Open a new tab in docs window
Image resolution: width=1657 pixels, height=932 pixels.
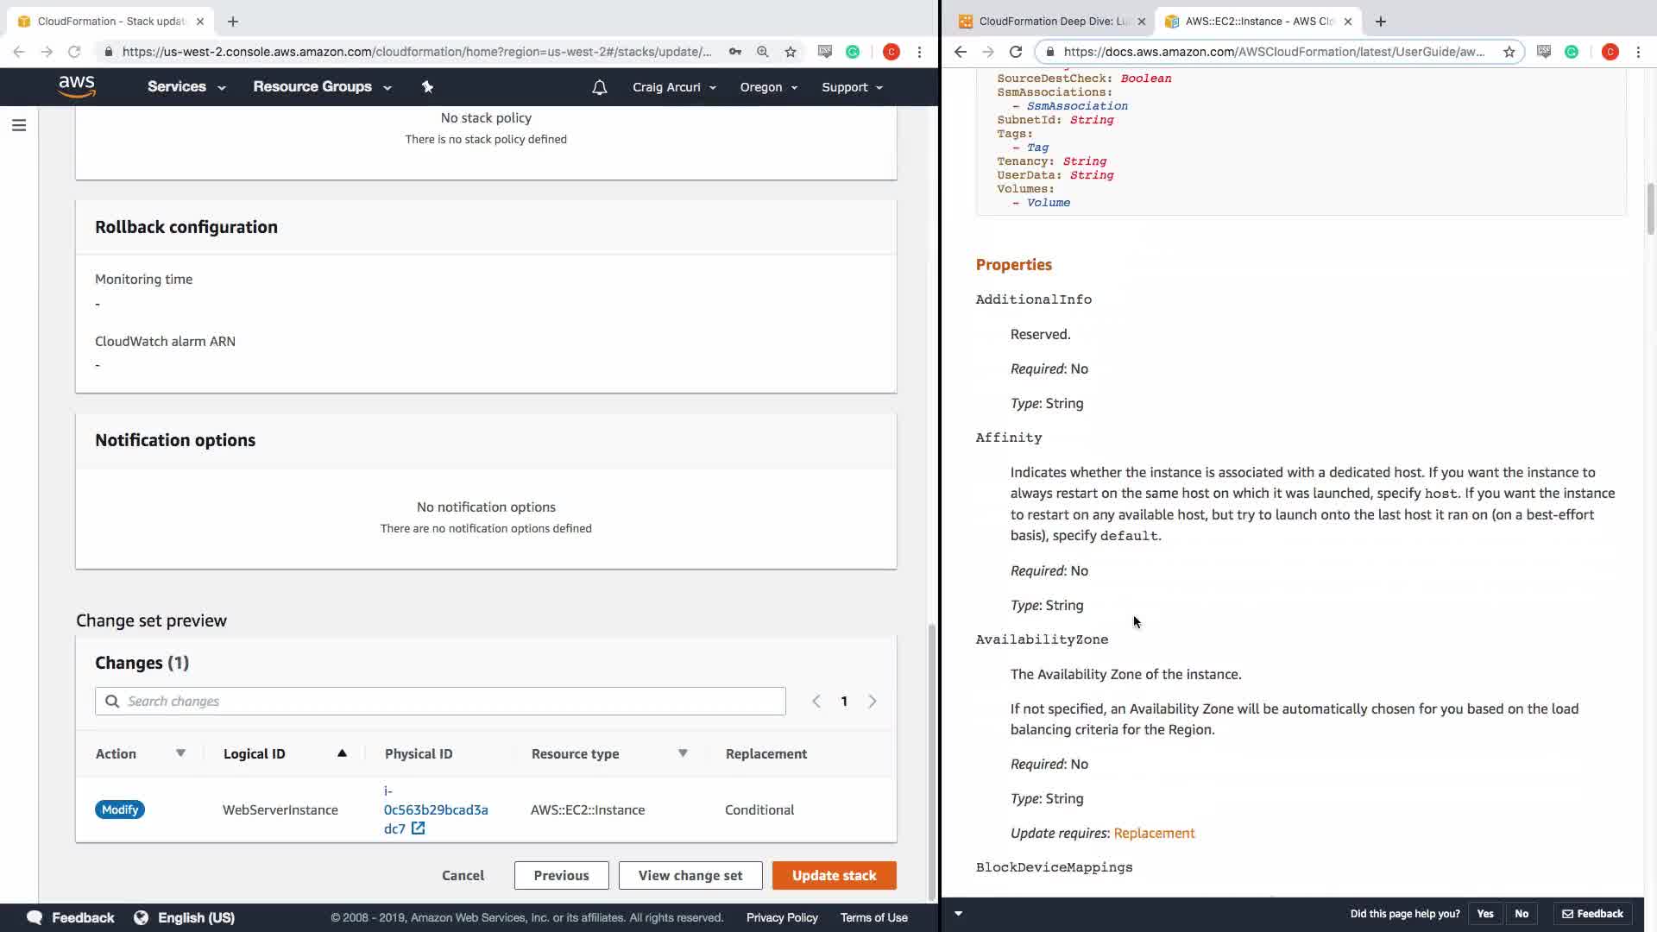click(x=1380, y=21)
